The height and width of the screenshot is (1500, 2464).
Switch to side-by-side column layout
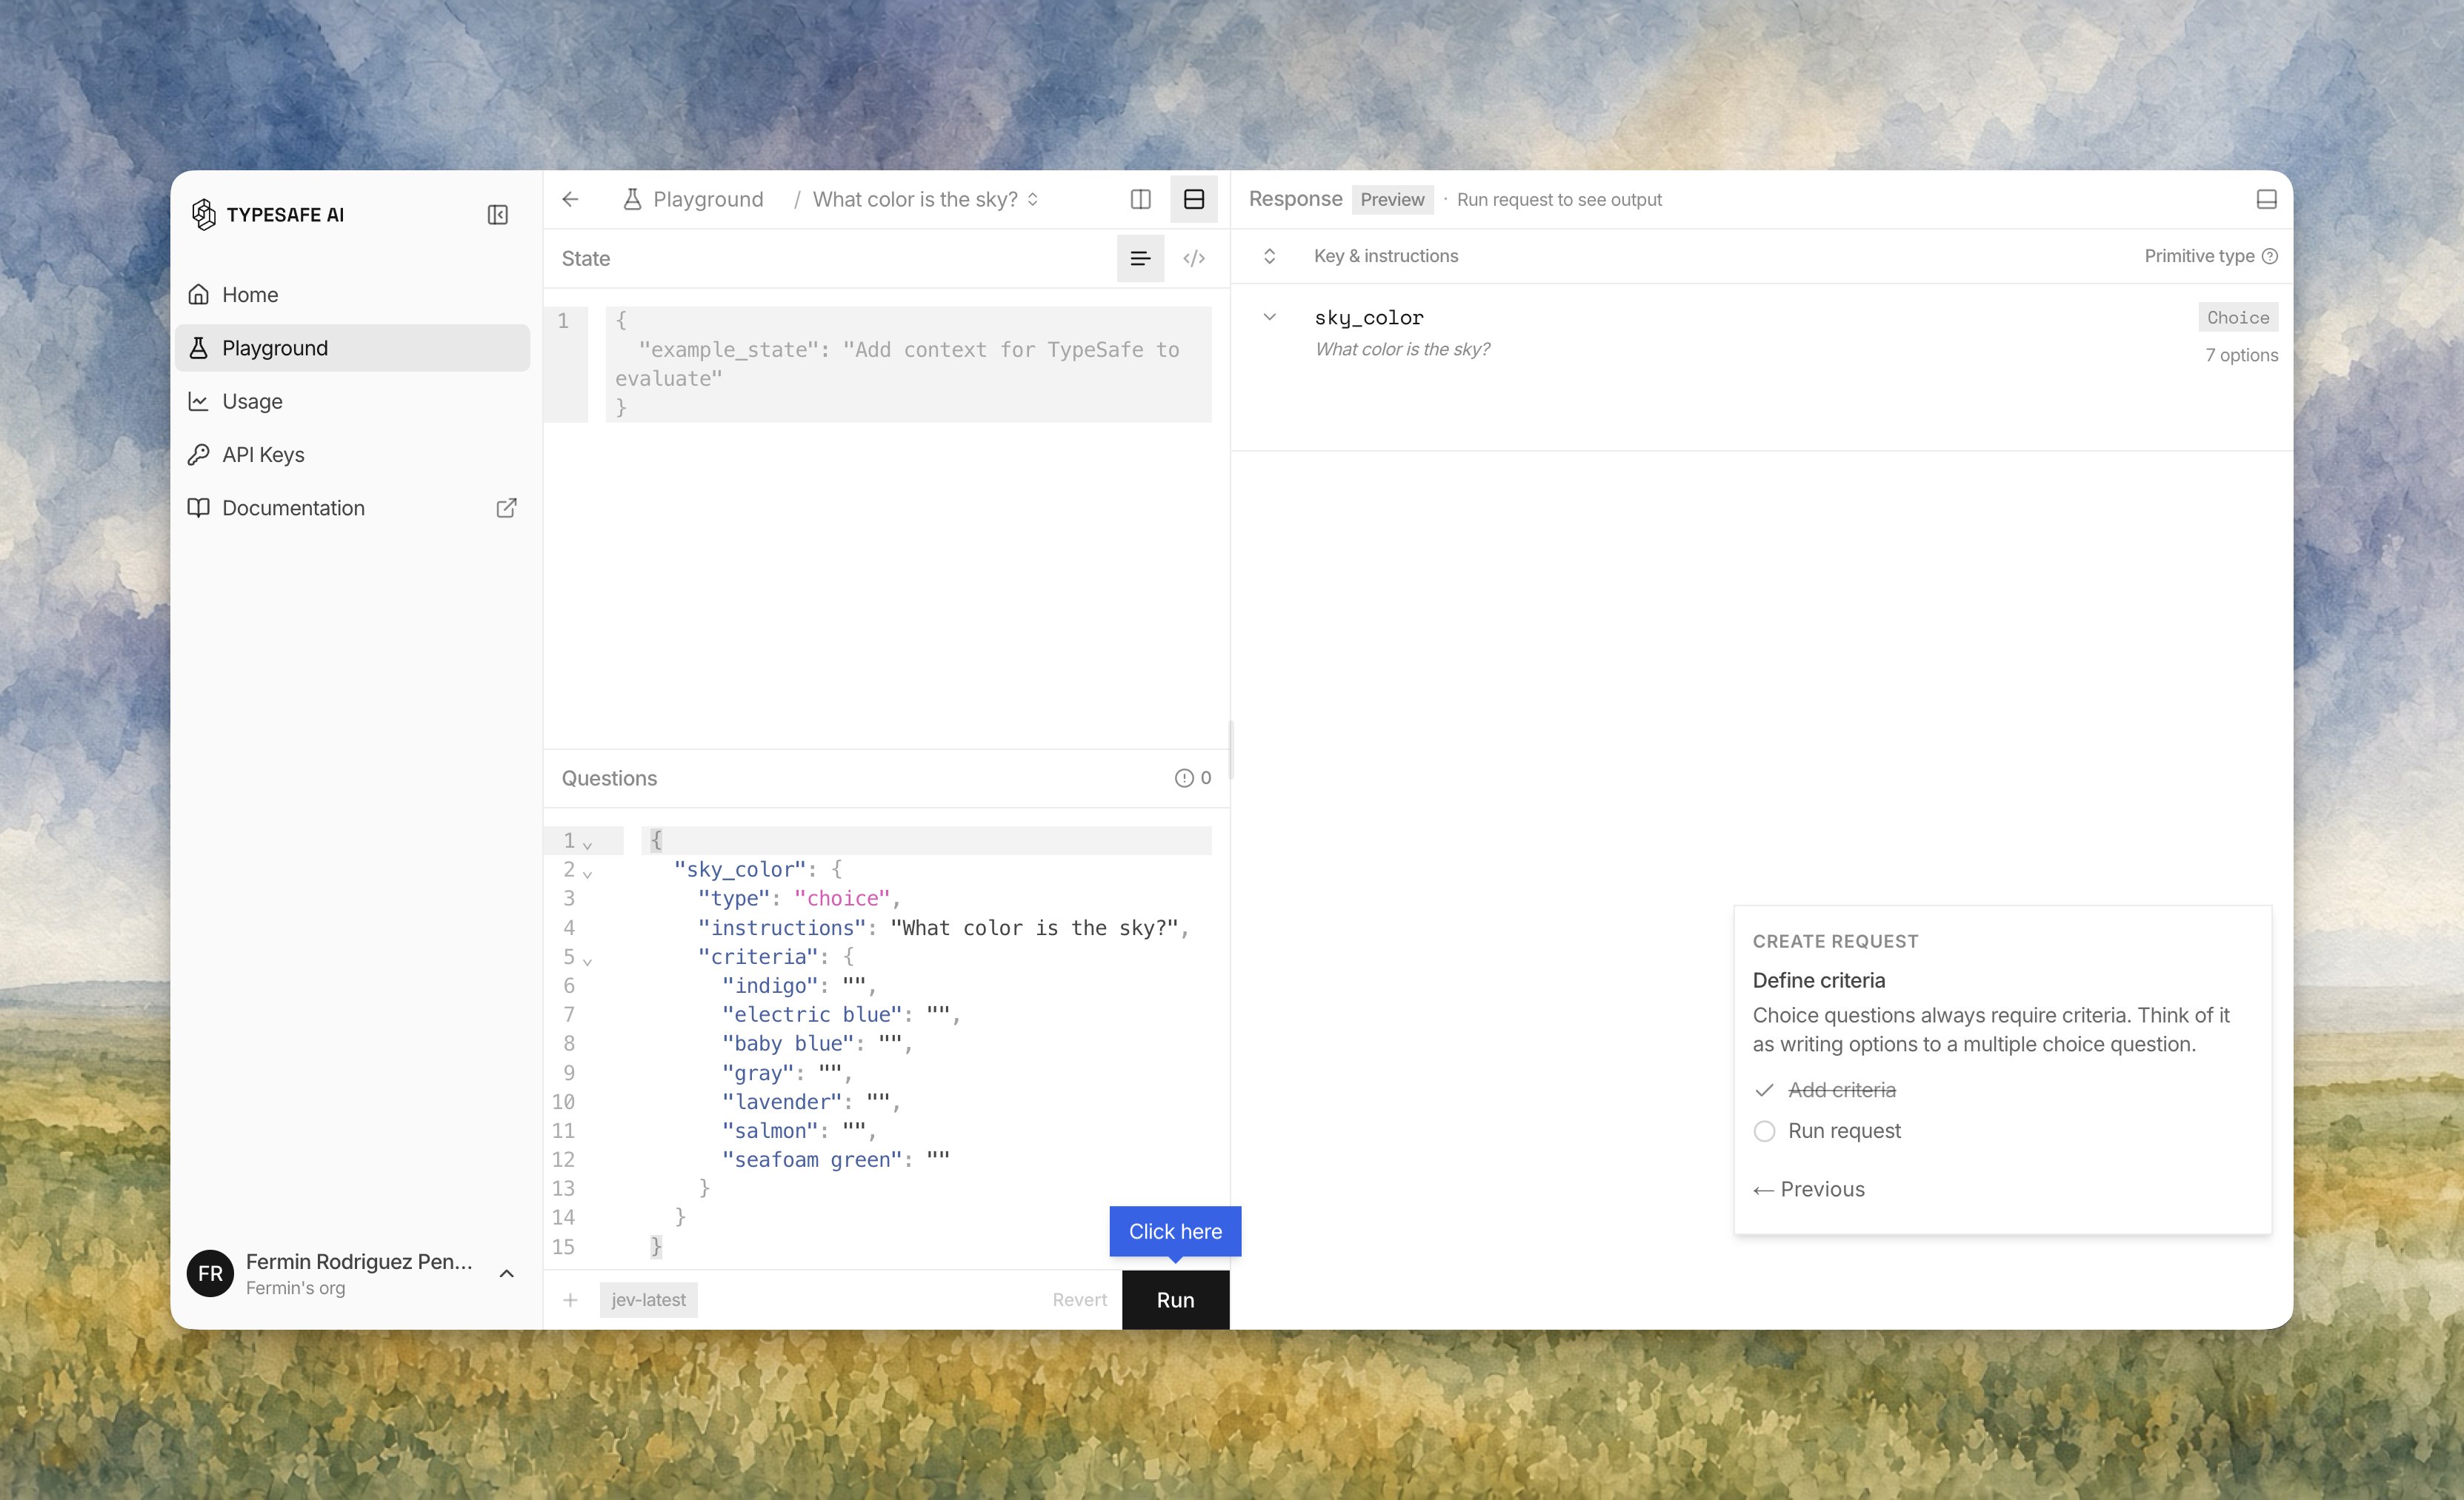pyautogui.click(x=1140, y=199)
